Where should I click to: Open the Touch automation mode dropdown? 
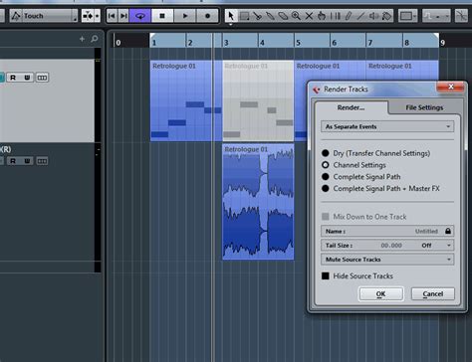point(49,16)
